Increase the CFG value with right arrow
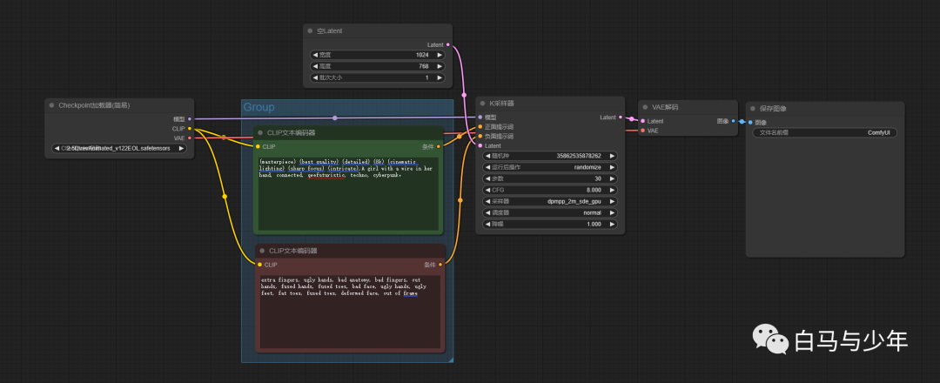The height and width of the screenshot is (383, 940). point(612,190)
